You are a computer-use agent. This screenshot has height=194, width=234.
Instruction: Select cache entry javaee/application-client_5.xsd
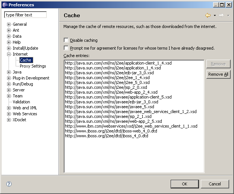[118, 97]
